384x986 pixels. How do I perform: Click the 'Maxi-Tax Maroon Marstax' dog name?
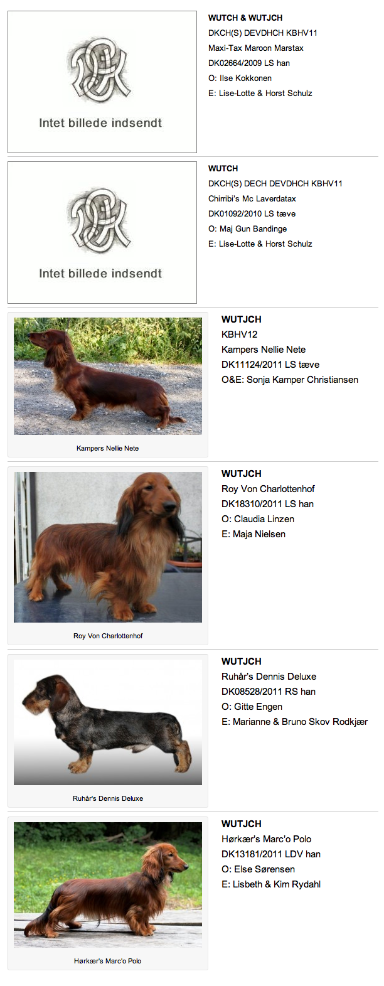point(256,48)
